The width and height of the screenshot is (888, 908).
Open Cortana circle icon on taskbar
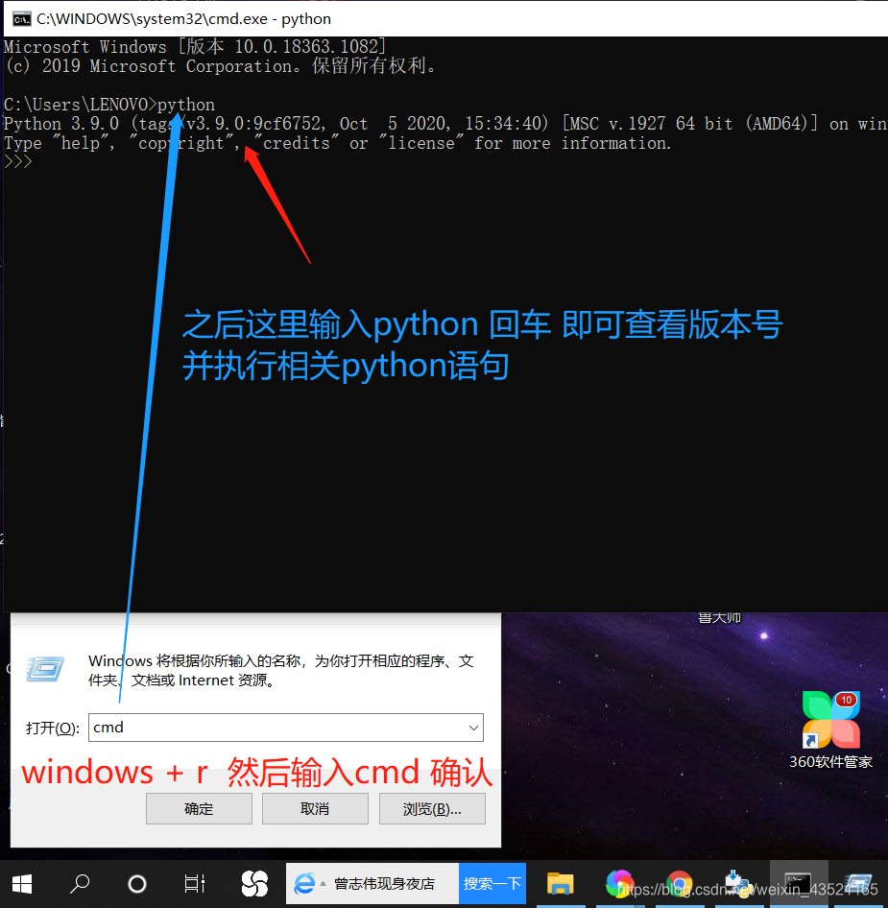[x=137, y=884]
